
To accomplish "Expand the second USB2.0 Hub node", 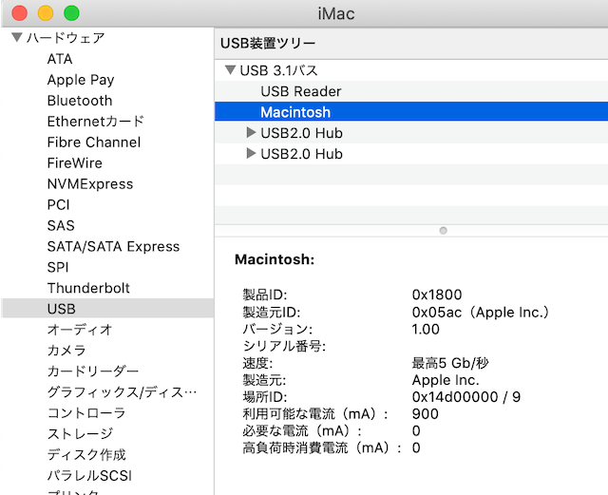I will [x=251, y=154].
